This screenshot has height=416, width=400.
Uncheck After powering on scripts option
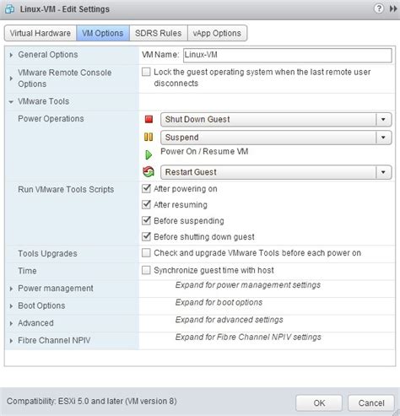click(146, 188)
